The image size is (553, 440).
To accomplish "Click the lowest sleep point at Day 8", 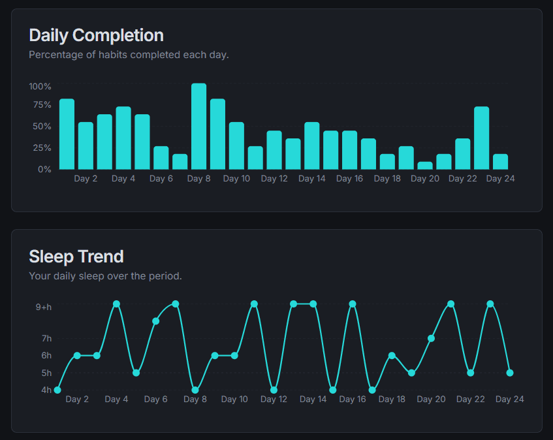I will (195, 390).
